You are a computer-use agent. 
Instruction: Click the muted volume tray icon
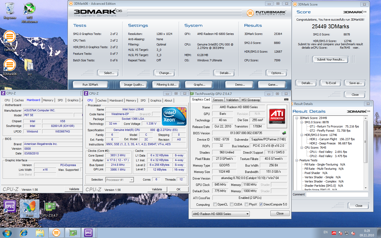click(x=353, y=233)
